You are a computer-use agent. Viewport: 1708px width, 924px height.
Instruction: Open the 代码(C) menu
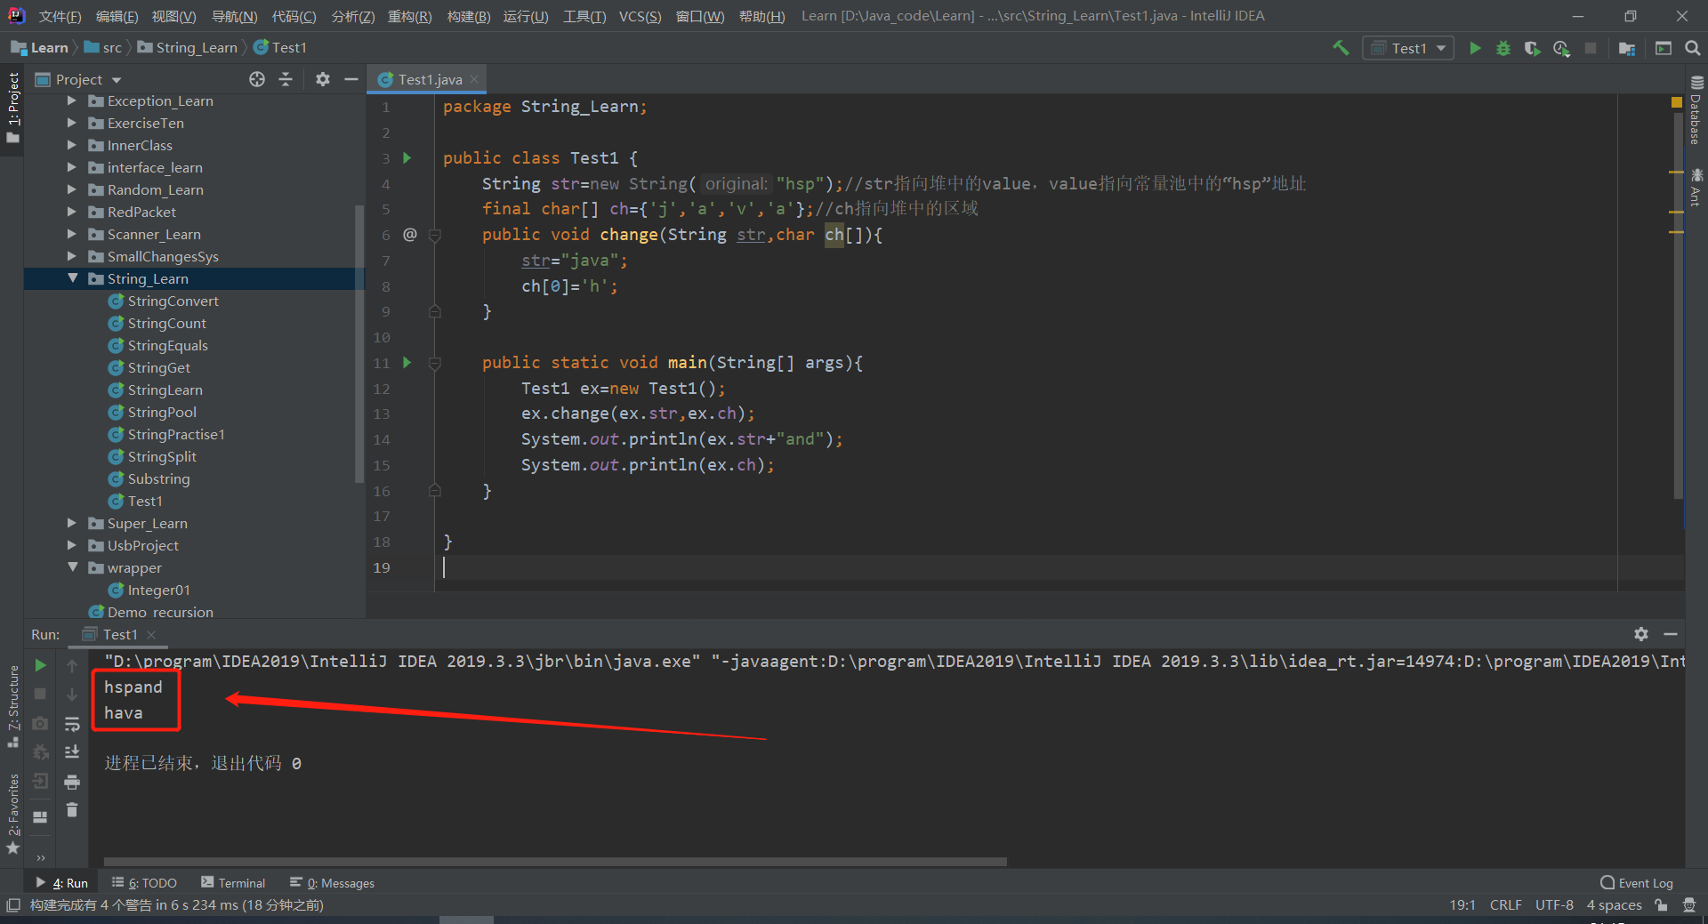(x=294, y=16)
